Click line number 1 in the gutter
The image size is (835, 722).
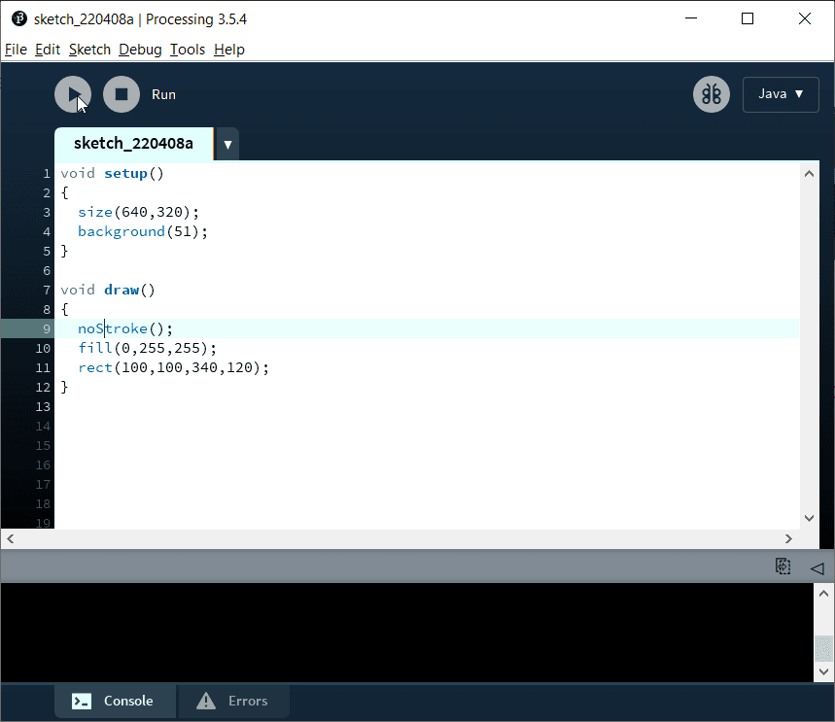click(x=47, y=174)
